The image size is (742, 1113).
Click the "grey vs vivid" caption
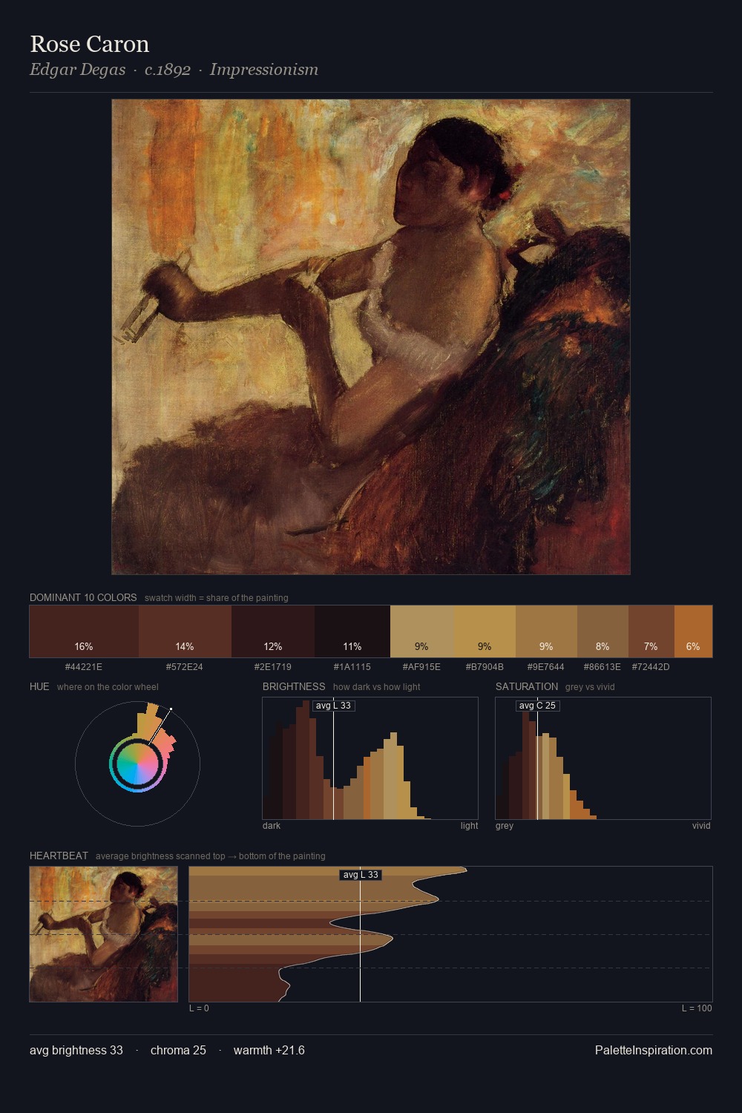pyautogui.click(x=590, y=687)
